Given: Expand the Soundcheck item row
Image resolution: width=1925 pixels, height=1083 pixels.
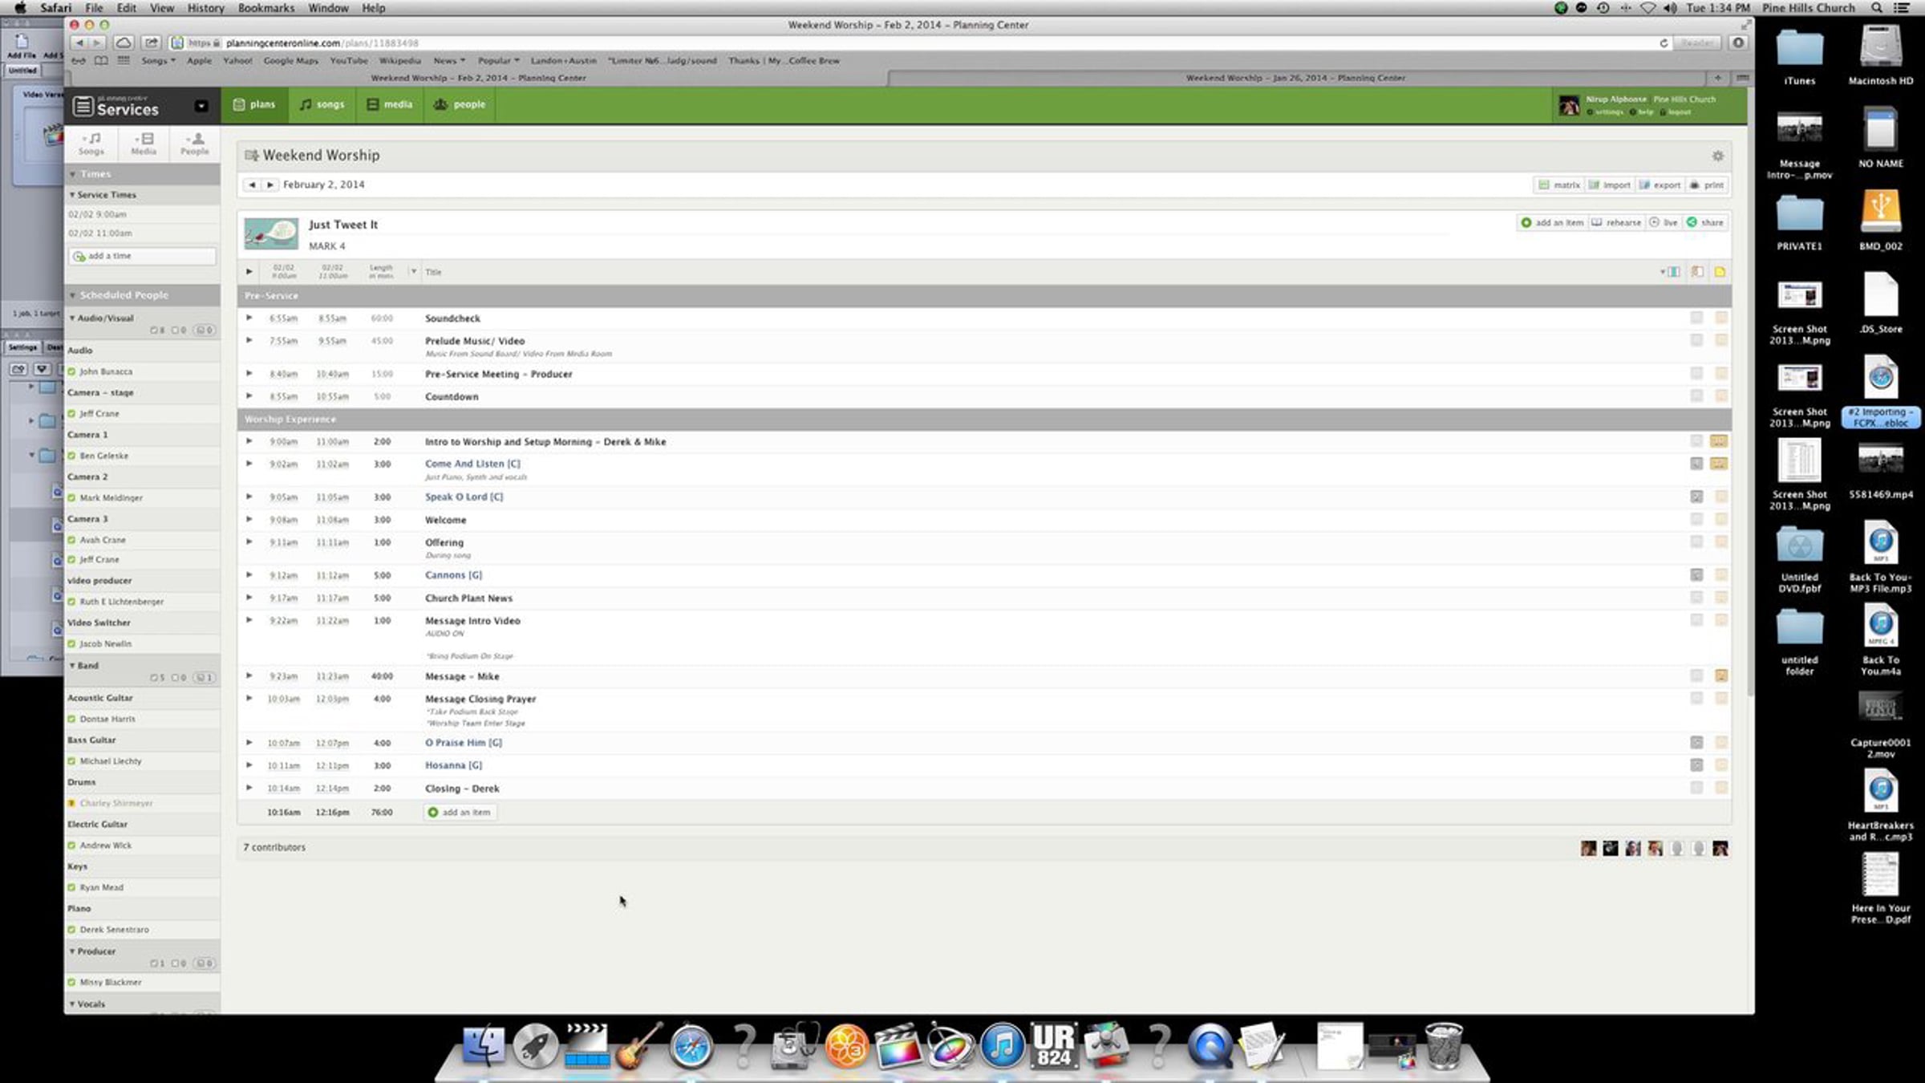Looking at the screenshot, I should click(249, 318).
